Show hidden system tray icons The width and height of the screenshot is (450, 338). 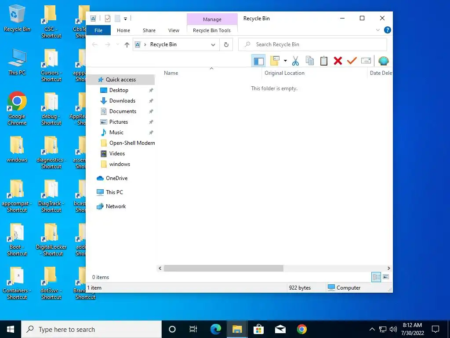pos(372,329)
